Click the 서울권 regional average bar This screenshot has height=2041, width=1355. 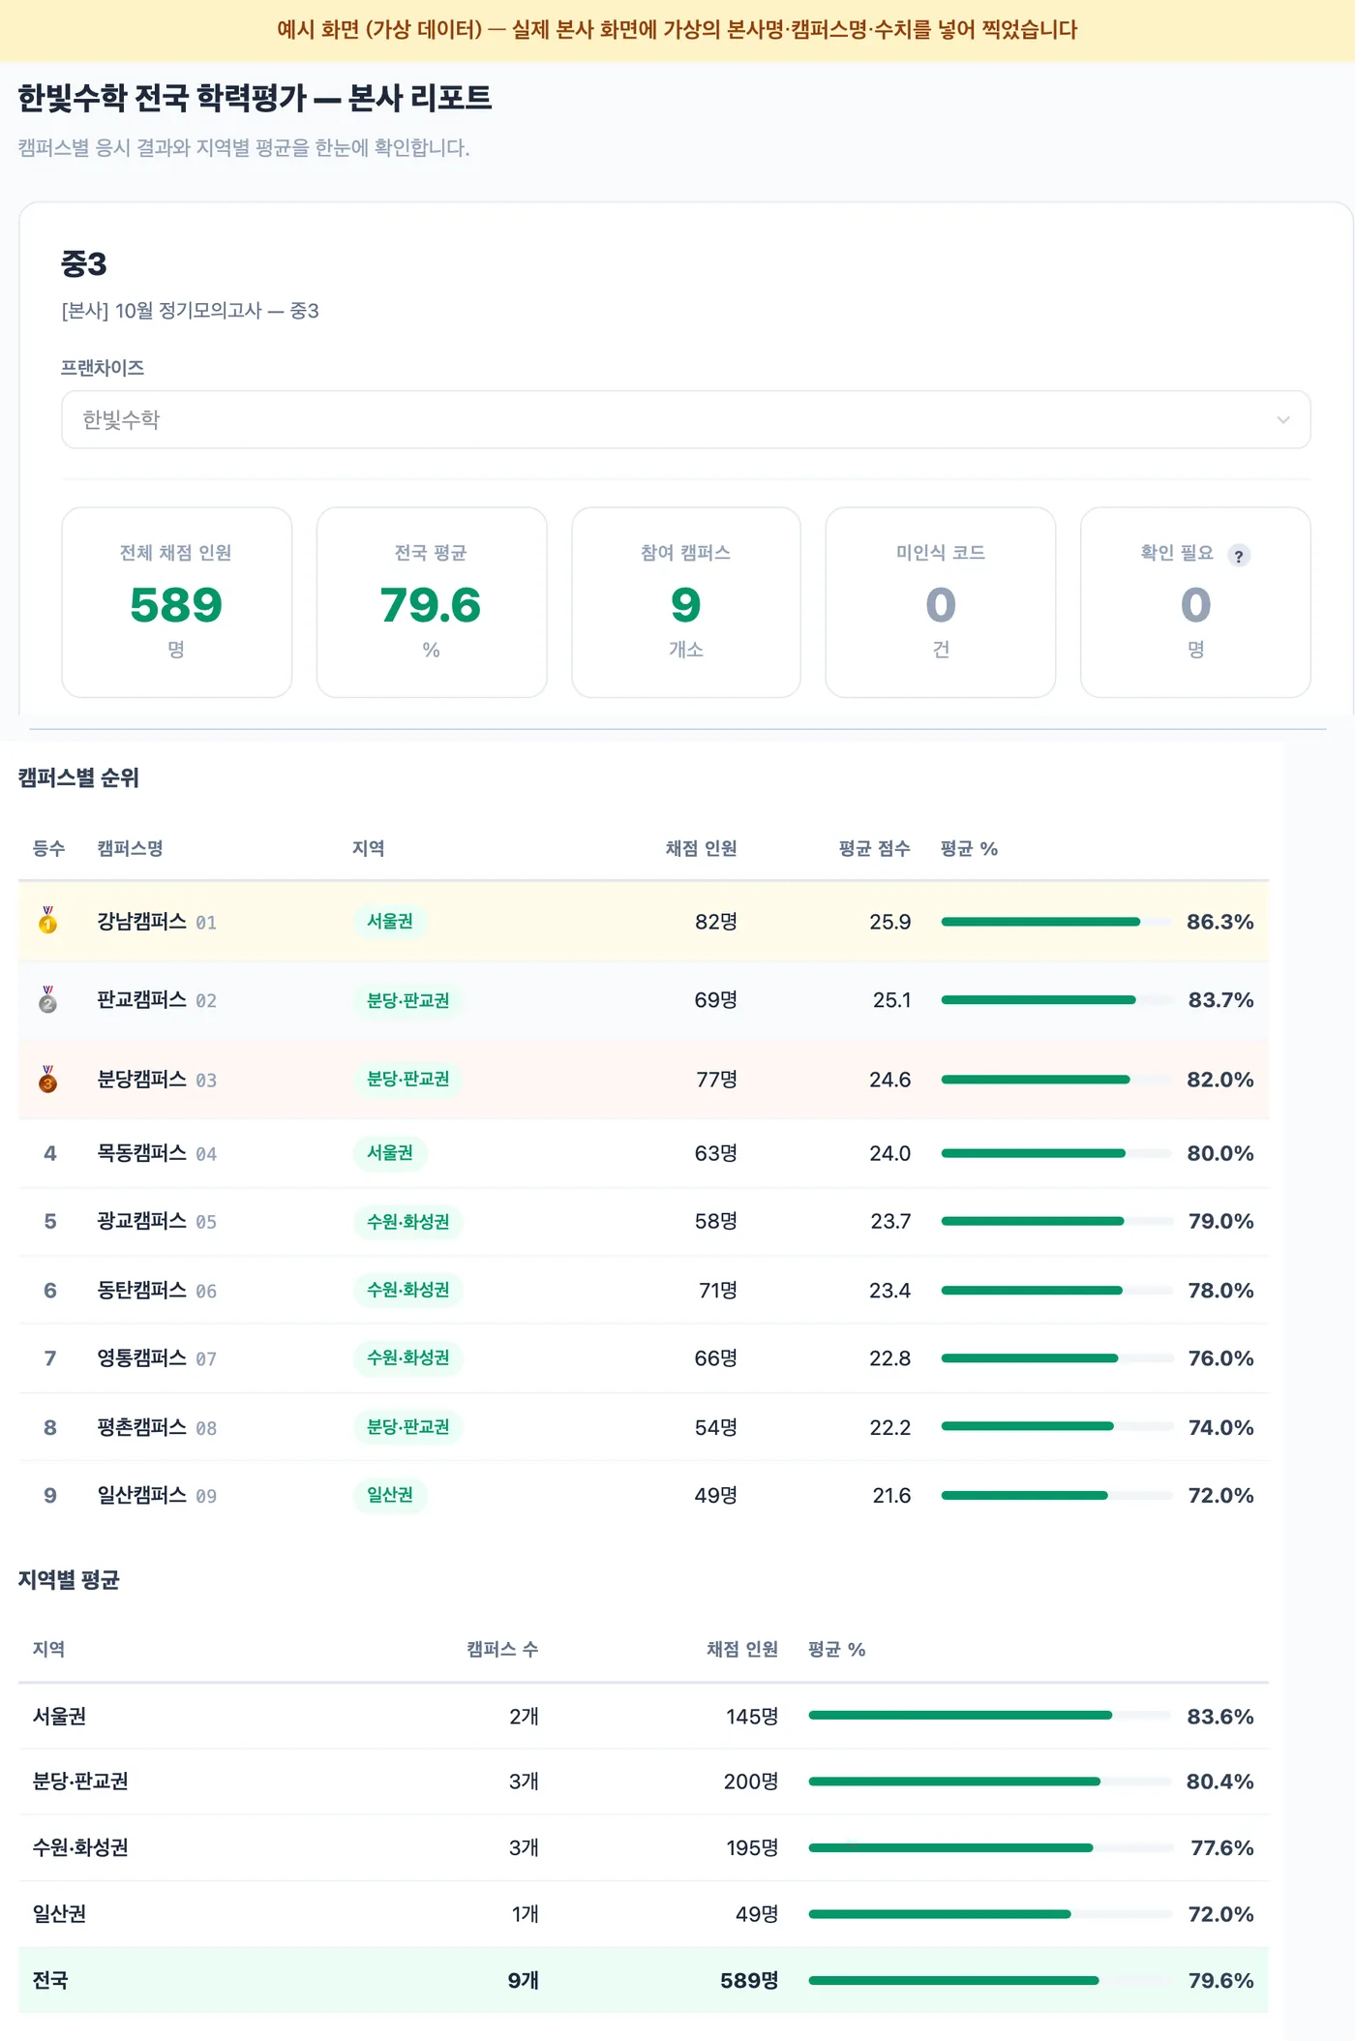(x=990, y=1715)
